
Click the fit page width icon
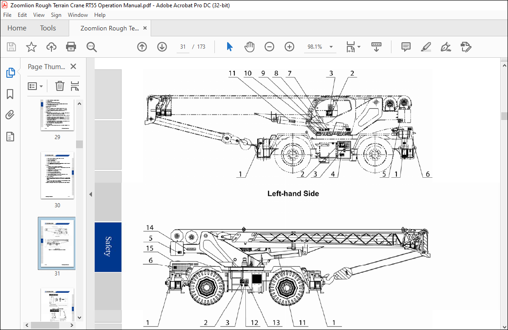351,47
